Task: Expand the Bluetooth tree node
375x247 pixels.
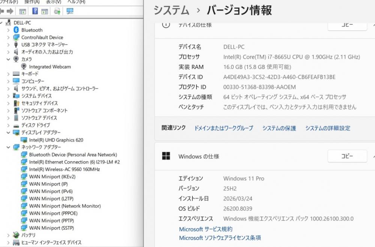Action: (8, 30)
